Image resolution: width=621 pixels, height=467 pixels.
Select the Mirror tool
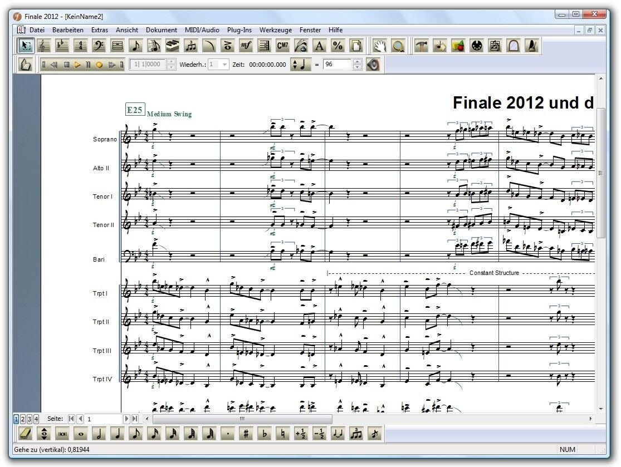tap(514, 46)
